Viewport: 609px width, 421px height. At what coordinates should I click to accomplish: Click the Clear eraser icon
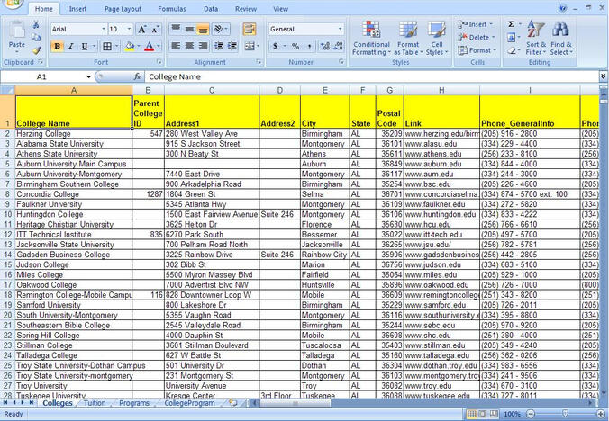coord(512,50)
